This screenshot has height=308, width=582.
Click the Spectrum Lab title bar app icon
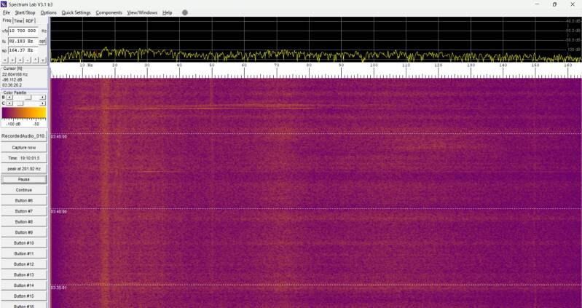[x=4, y=4]
